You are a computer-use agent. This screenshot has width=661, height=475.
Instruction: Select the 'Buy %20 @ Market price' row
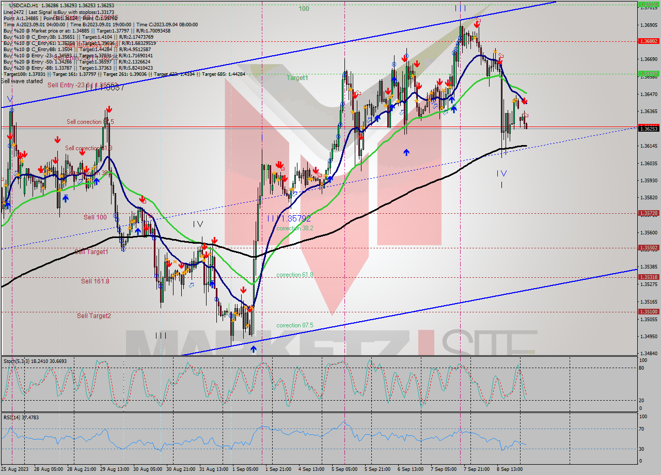[x=87, y=30]
